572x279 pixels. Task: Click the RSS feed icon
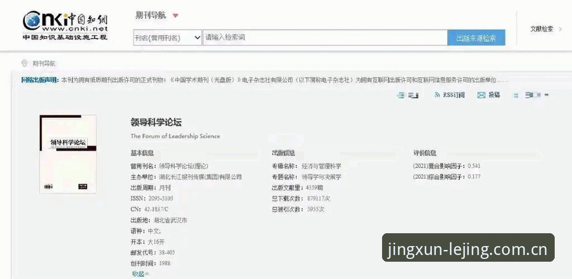pos(437,95)
